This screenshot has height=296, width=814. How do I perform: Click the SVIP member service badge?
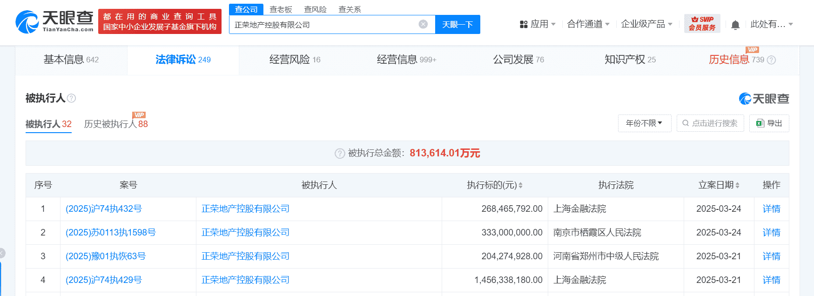702,24
